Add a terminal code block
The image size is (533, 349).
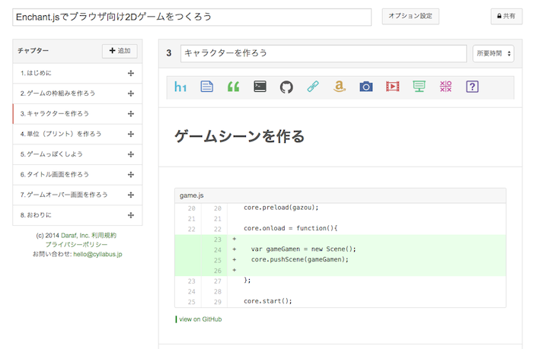click(x=260, y=87)
